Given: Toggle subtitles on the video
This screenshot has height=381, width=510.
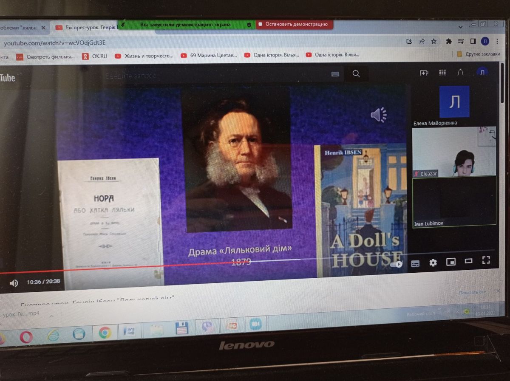Looking at the screenshot, I should pyautogui.click(x=415, y=263).
